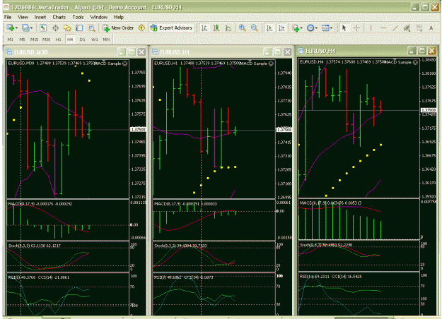Select the Text label tool
442x319 pixels.
point(431,28)
